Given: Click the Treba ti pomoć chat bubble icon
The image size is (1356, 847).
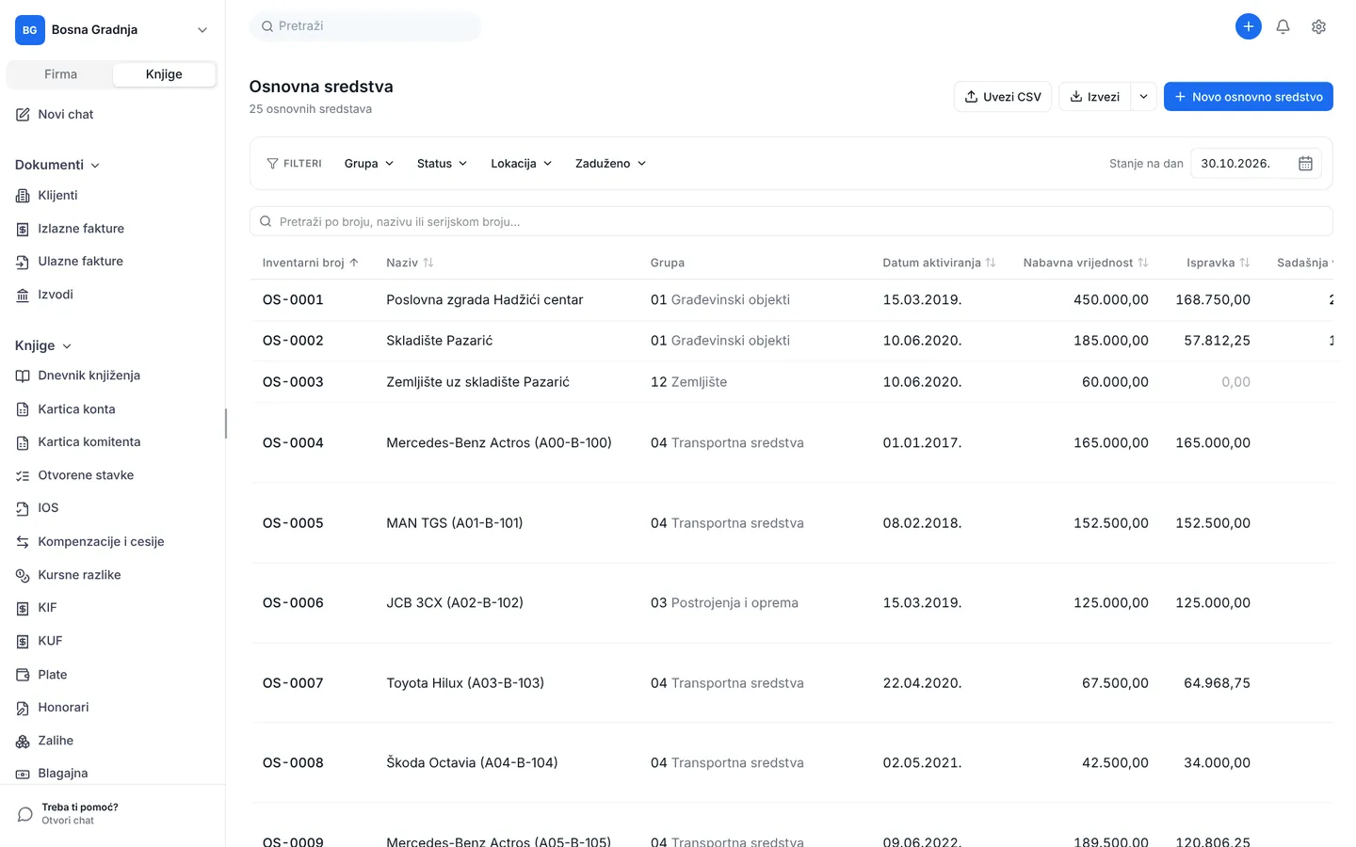Looking at the screenshot, I should coord(25,814).
